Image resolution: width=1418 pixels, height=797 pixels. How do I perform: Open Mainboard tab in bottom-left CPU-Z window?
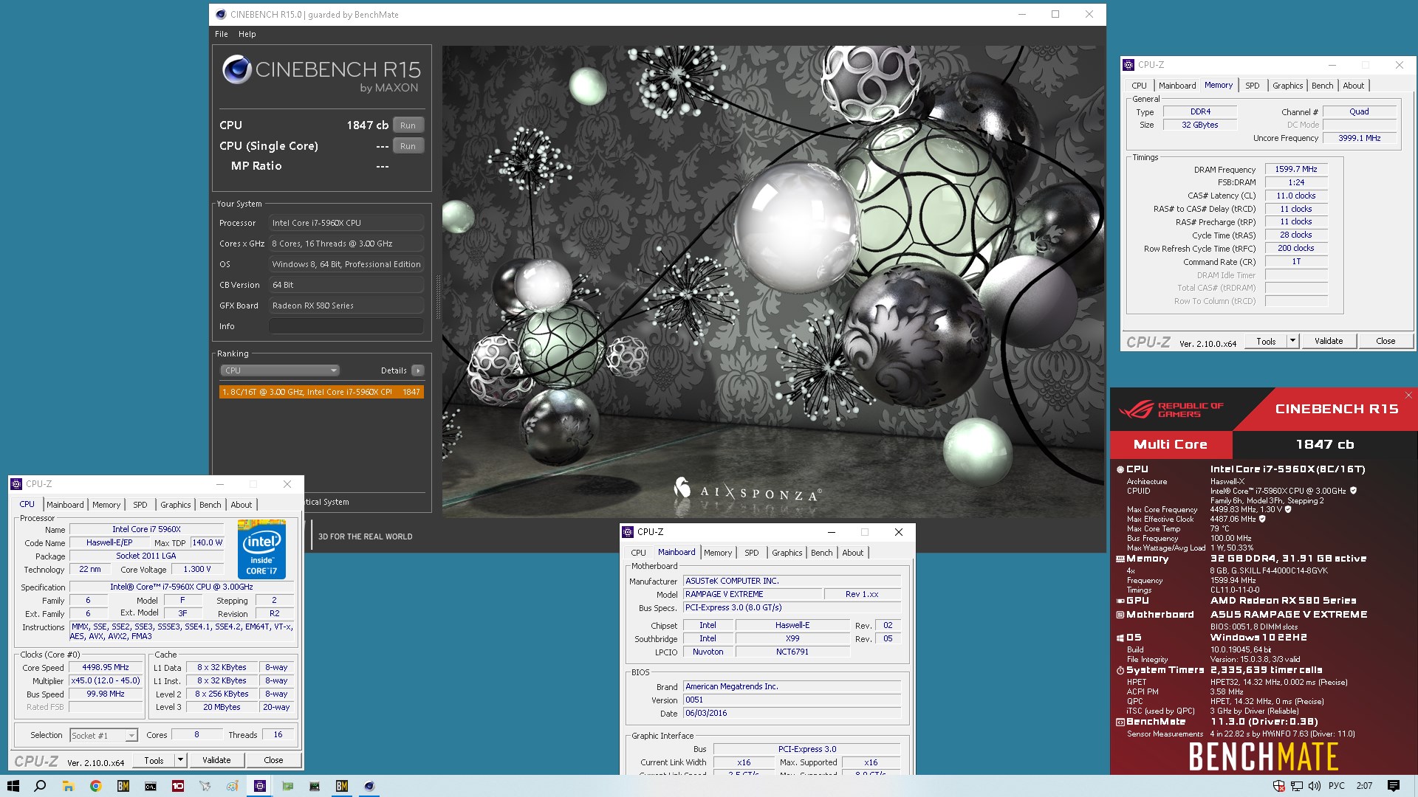[x=65, y=505]
